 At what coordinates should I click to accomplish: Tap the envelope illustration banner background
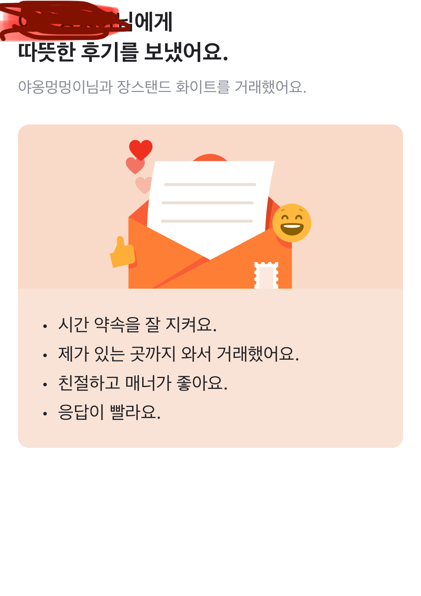(x=210, y=206)
